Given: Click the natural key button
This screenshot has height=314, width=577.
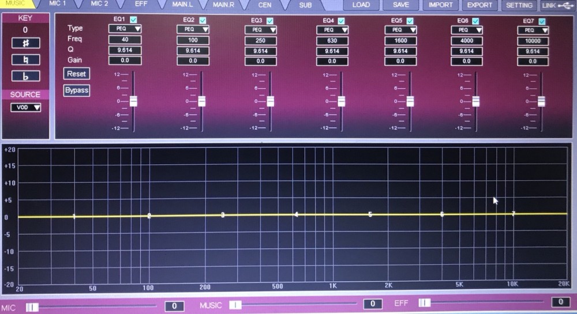Looking at the screenshot, I should point(26,59).
